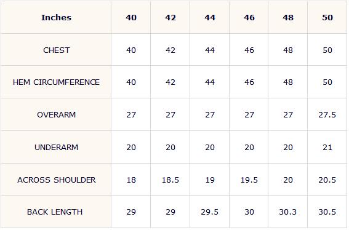
Task: Click the OVERARM row label
Action: (x=56, y=115)
